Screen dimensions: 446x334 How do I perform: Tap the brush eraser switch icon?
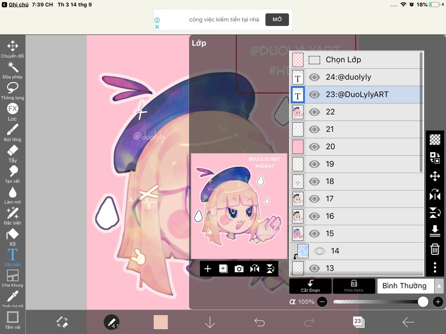62,322
